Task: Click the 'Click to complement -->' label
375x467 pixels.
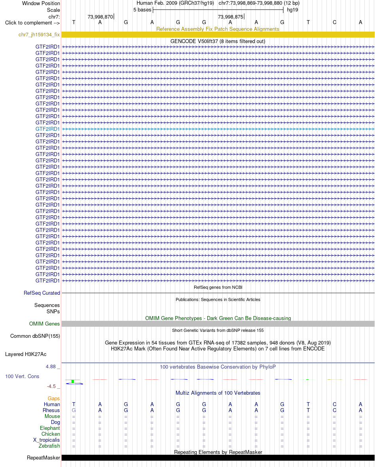Action: (x=32, y=23)
